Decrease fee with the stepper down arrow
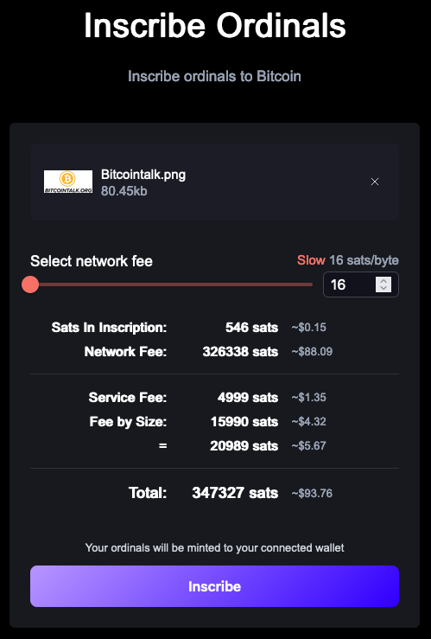The height and width of the screenshot is (639, 431). 383,288
